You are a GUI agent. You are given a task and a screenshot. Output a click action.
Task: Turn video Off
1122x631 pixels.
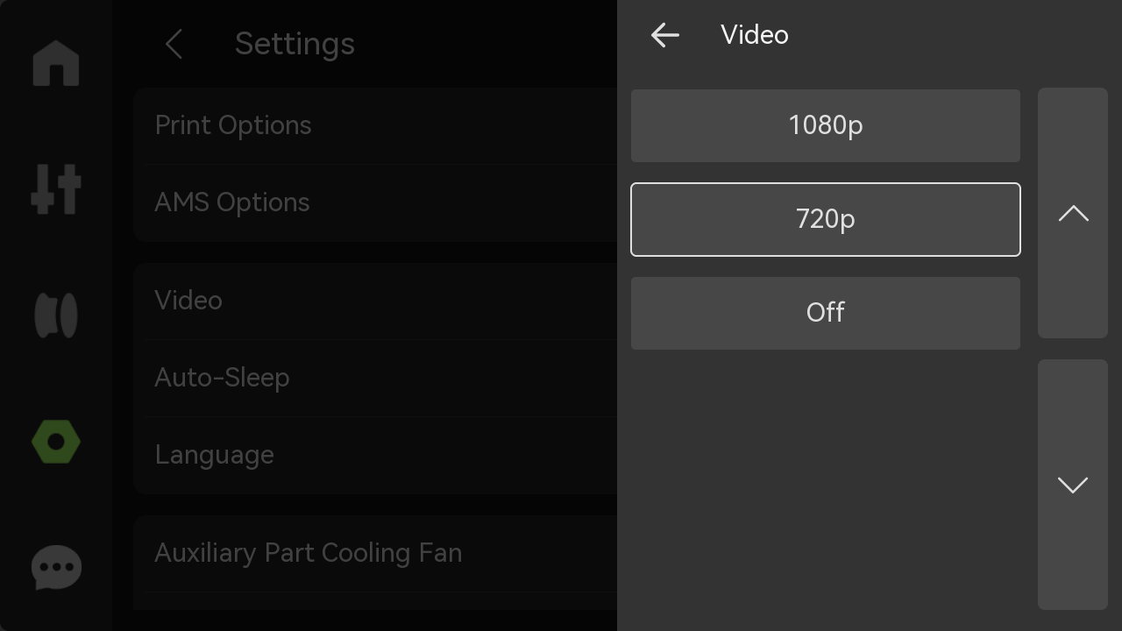[826, 313]
